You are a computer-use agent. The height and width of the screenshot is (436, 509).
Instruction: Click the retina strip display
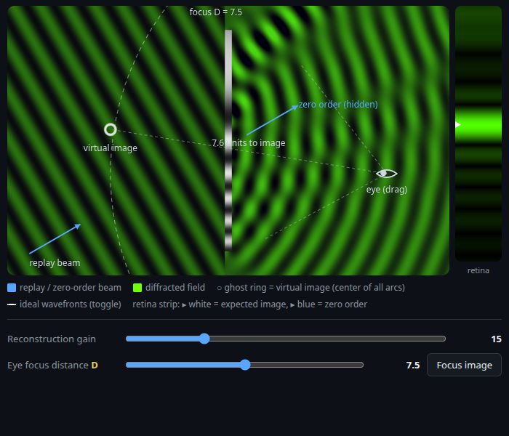[478, 133]
